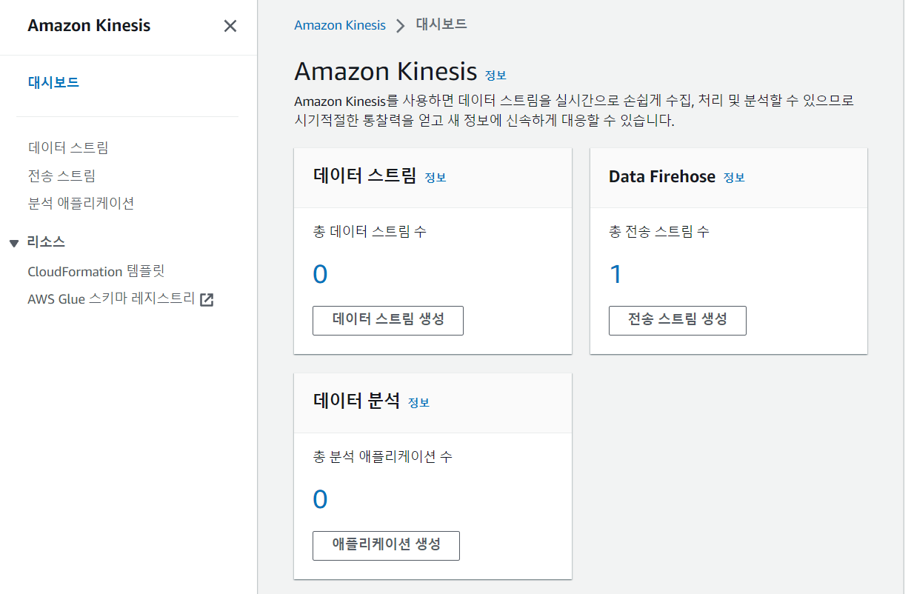Open CloudFormation 템플릿 resource link
Viewport: 911px width, 594px height.
(96, 271)
